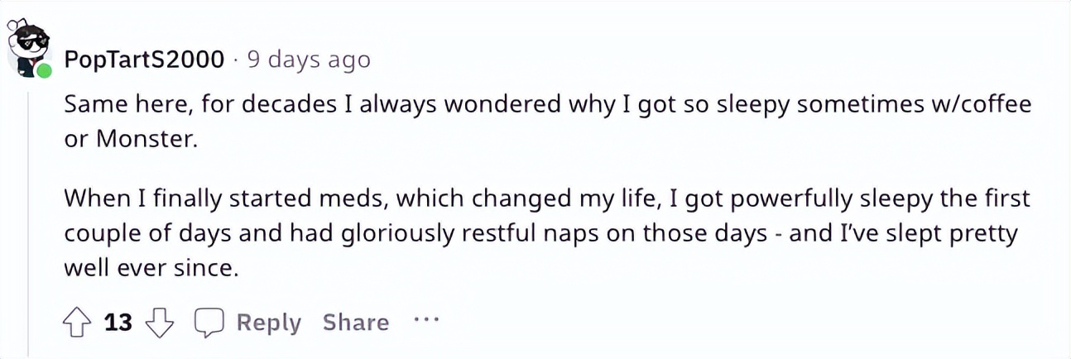Open PopTartS2000's user profile link

pos(143,60)
